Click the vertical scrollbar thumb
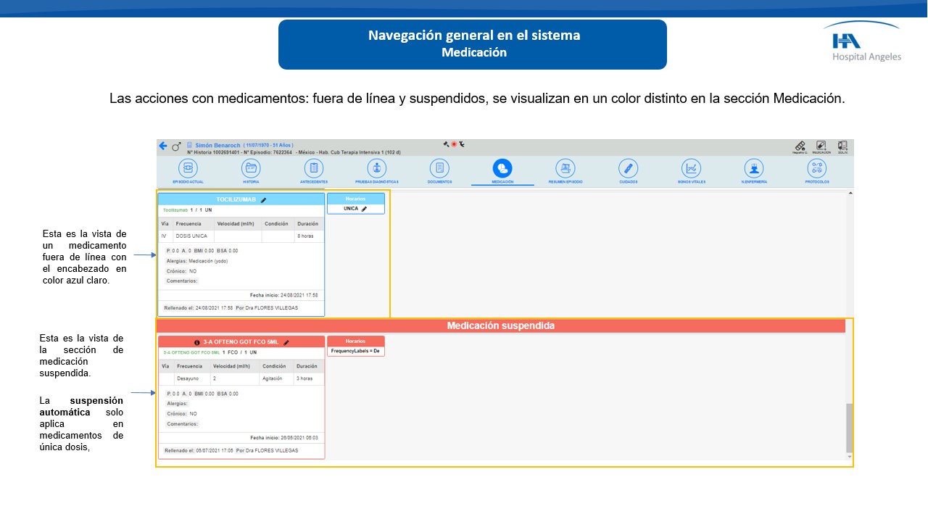This screenshot has width=928, height=522. [x=849, y=428]
